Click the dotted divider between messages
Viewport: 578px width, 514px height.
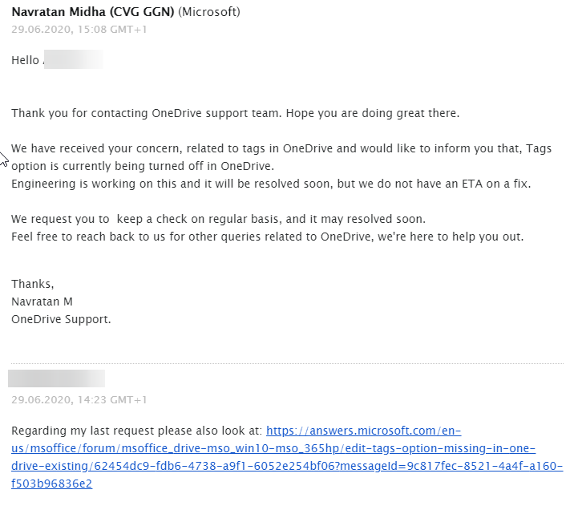pos(289,363)
